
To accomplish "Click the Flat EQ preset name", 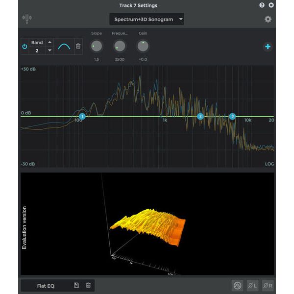I will [46, 286].
